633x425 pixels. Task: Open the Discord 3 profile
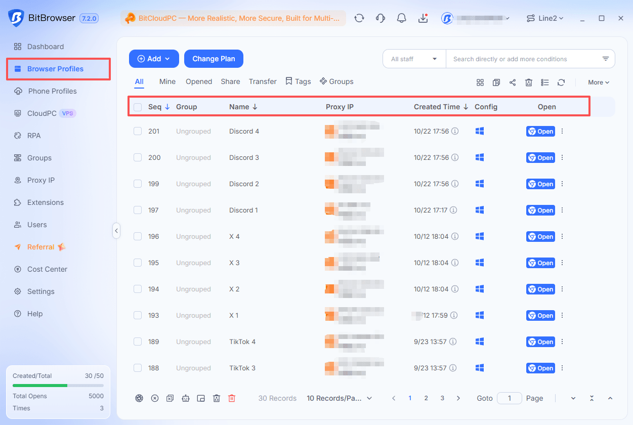(540, 157)
